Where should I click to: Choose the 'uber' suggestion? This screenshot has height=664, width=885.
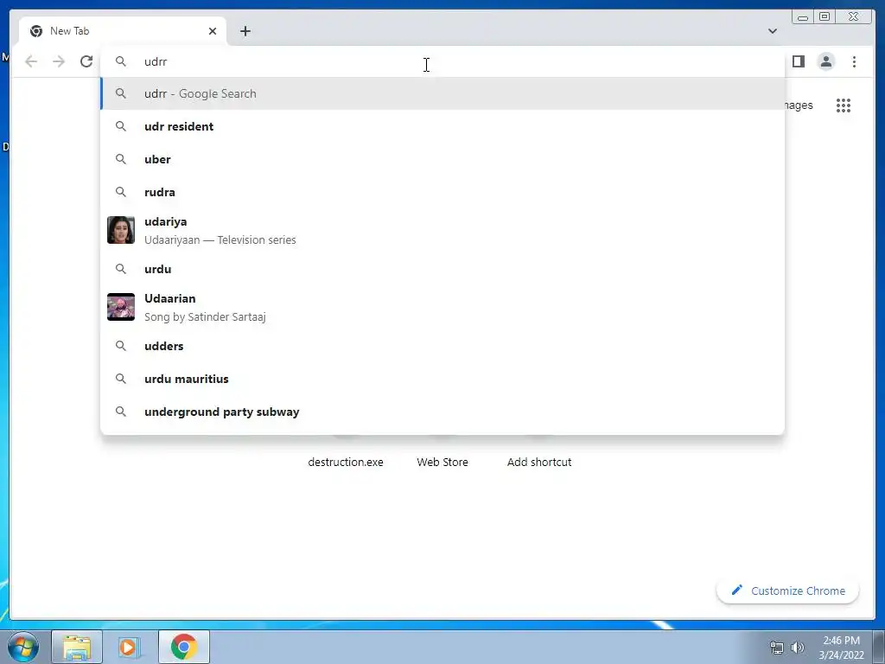click(x=442, y=159)
